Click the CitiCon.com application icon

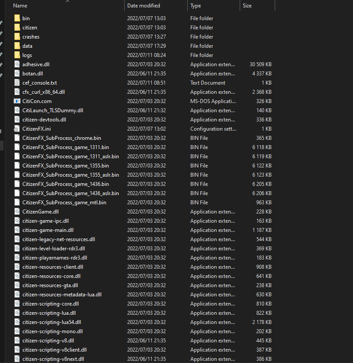click(17, 101)
